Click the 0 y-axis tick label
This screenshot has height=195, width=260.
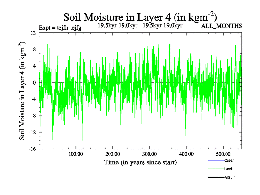[x=34, y=83]
